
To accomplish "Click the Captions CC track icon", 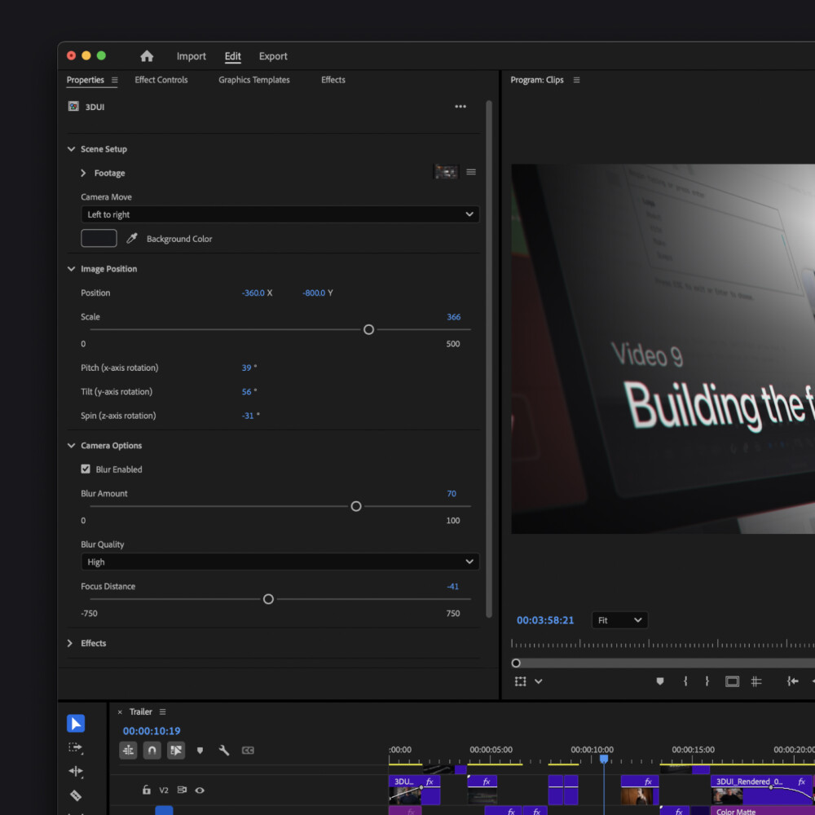I will (x=248, y=750).
